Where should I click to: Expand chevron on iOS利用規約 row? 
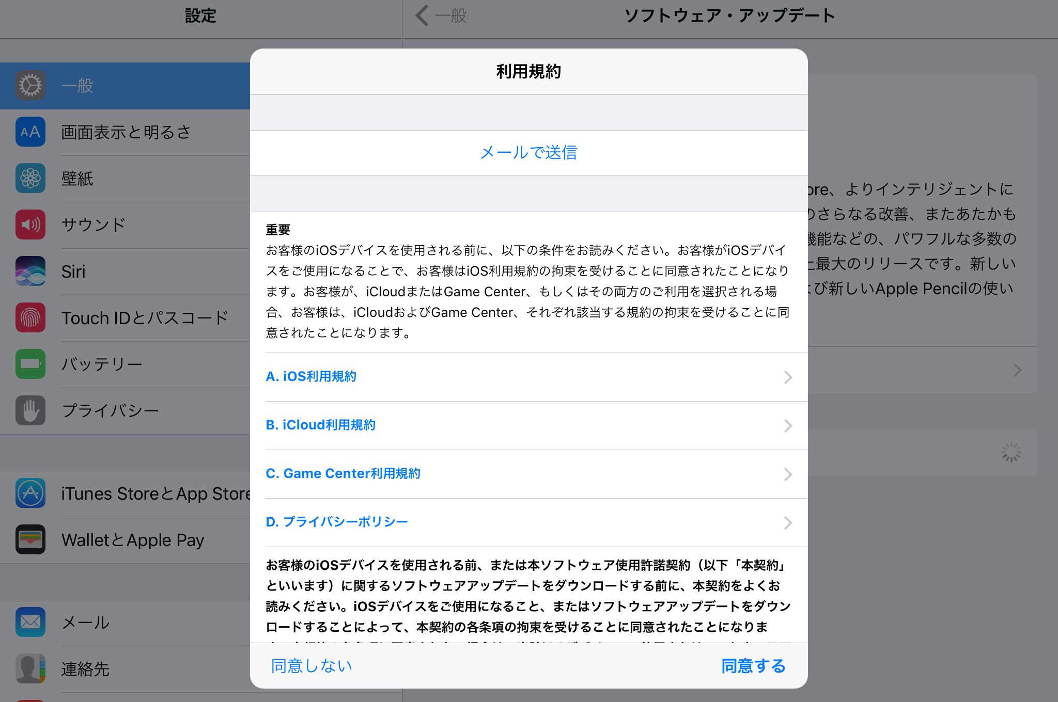pos(788,377)
